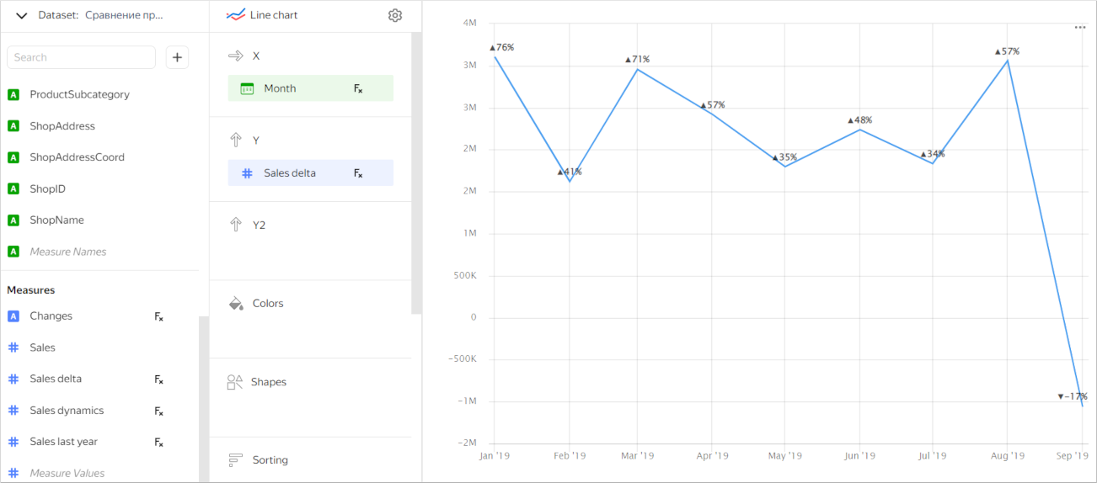Click the formula icon on Month field
1097x483 pixels.
point(358,88)
